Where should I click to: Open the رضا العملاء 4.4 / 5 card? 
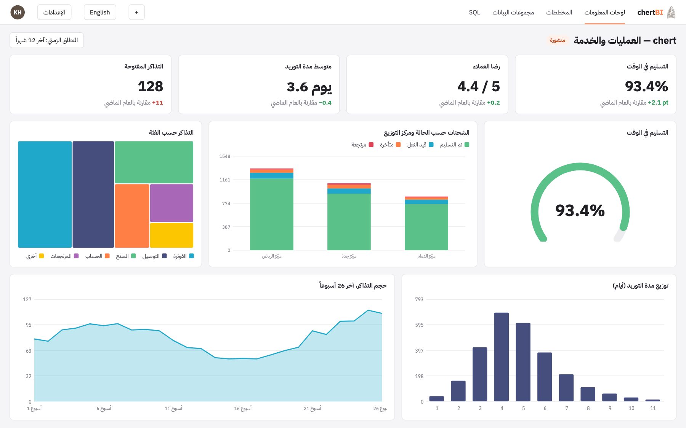(x=427, y=84)
